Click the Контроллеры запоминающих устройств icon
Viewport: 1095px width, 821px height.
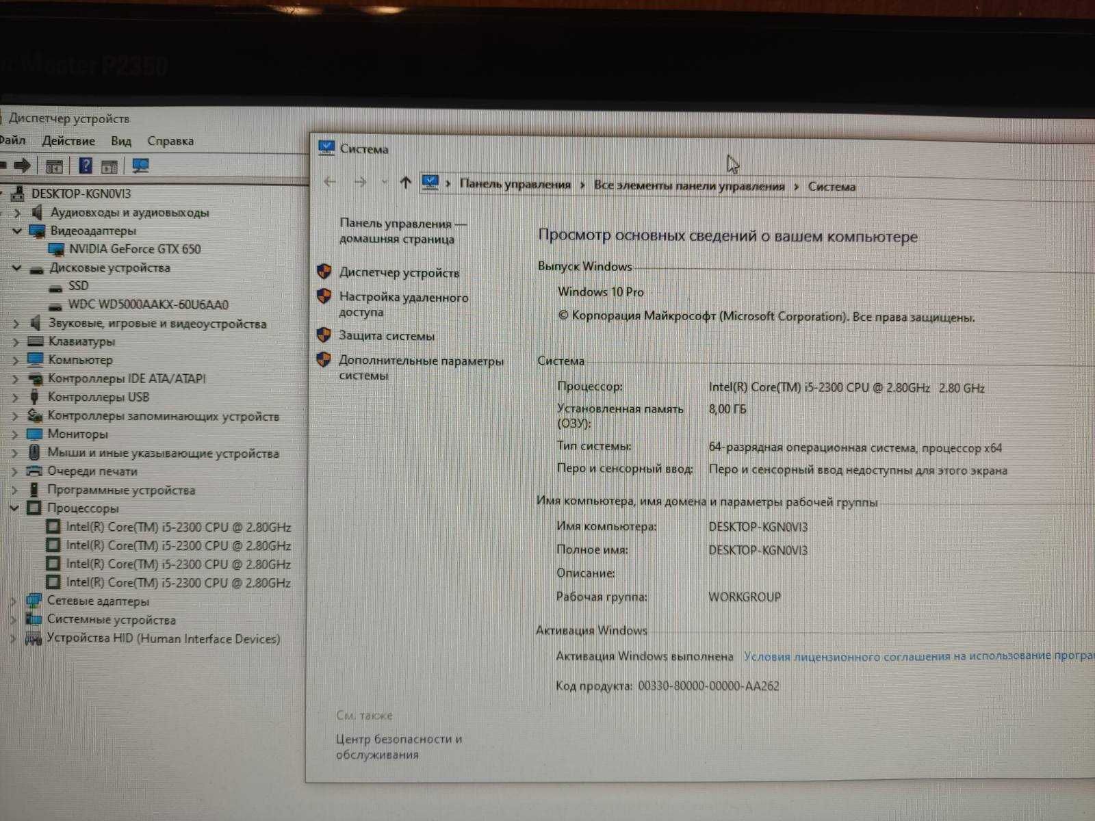click(35, 415)
